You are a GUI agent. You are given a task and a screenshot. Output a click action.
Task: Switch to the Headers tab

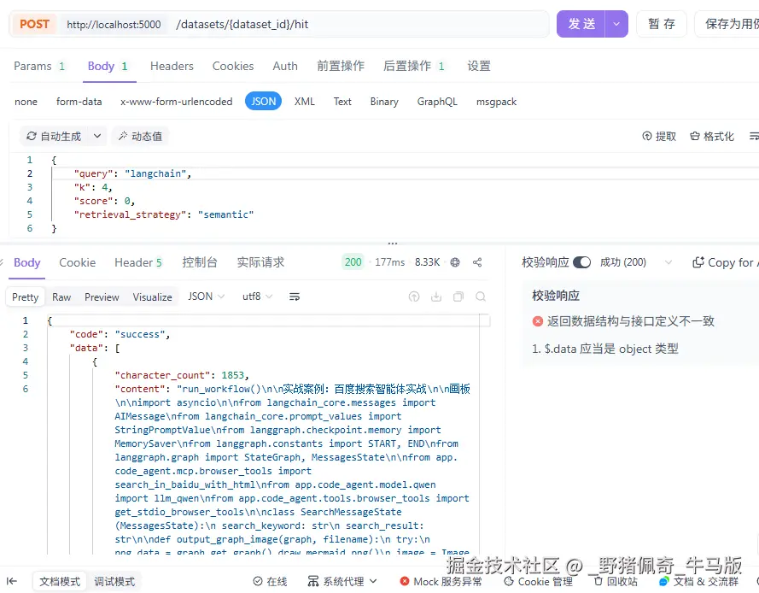tap(172, 66)
